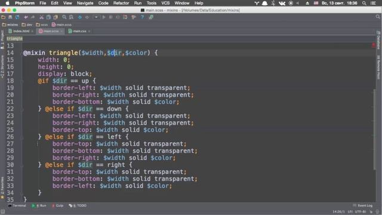The image size is (382, 215).
Task: Collapse the @else if block at line 30
Action: point(22,165)
